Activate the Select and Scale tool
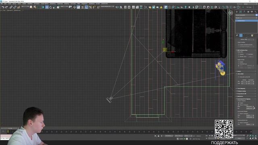 [x=54, y=7]
